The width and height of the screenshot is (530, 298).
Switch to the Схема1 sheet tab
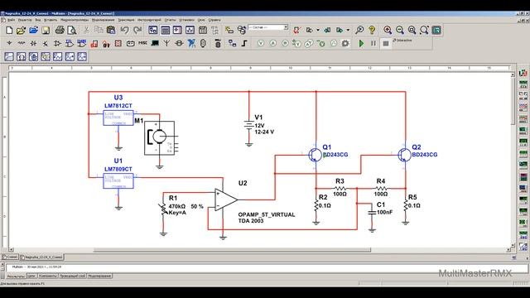pos(10,257)
